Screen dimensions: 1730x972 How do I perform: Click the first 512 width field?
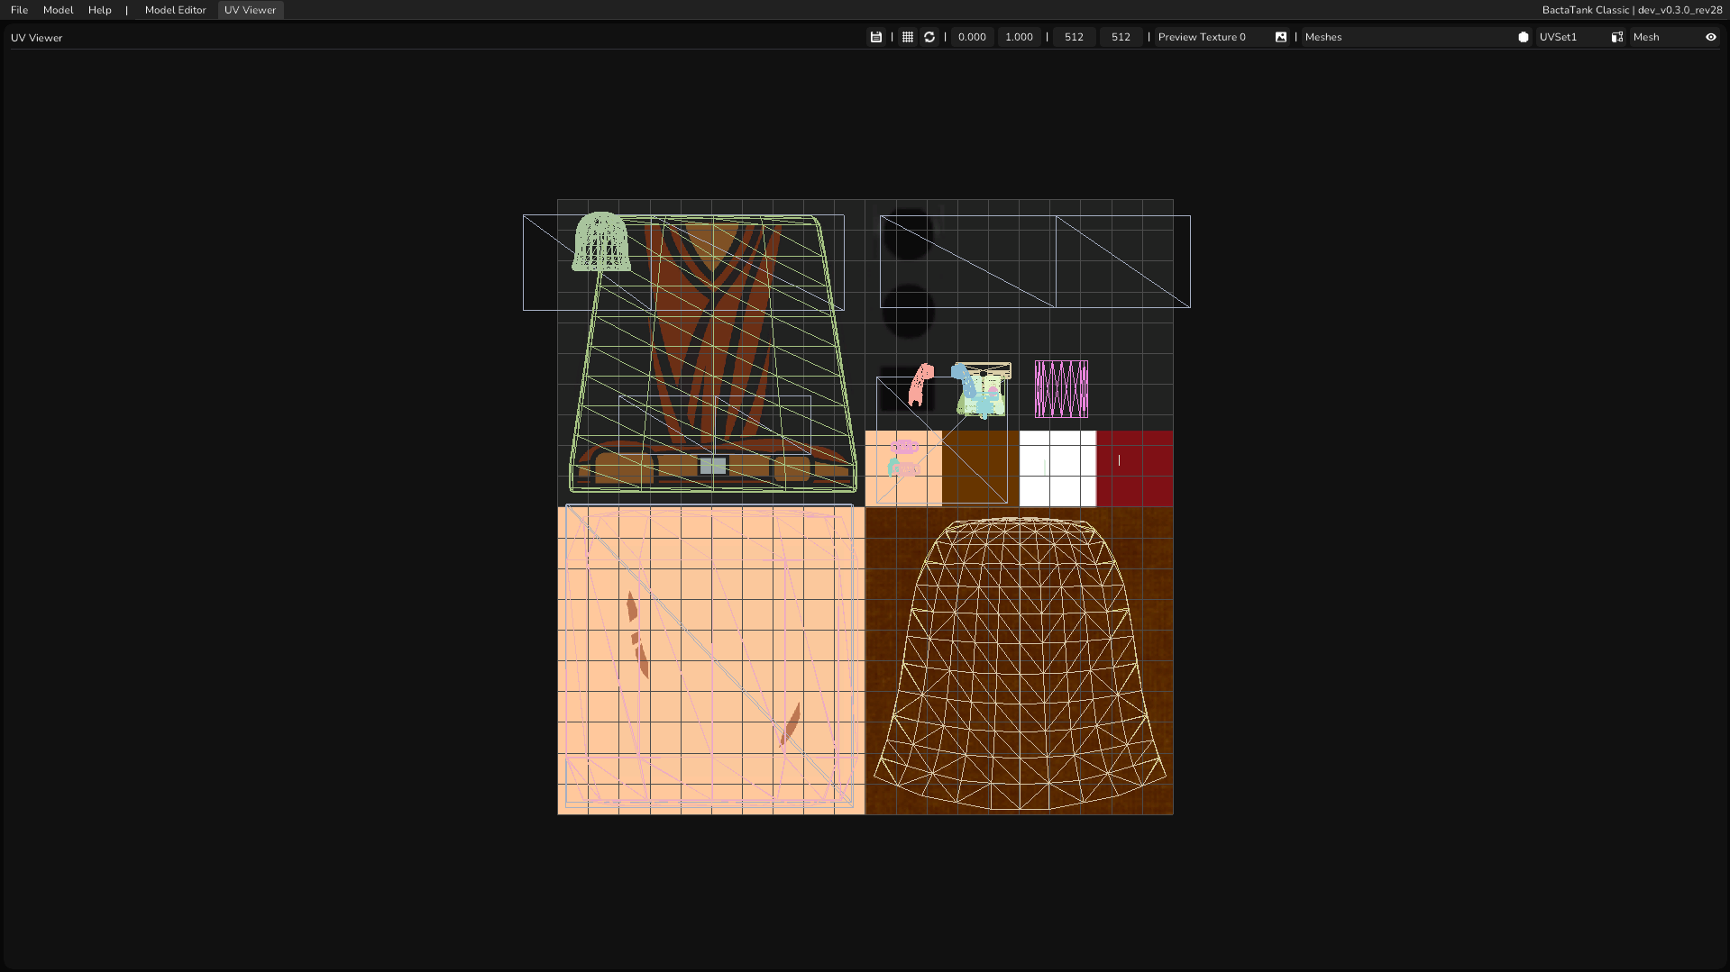[x=1074, y=37]
